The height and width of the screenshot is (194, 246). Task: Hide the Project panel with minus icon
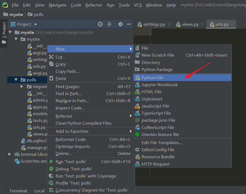[129, 24]
